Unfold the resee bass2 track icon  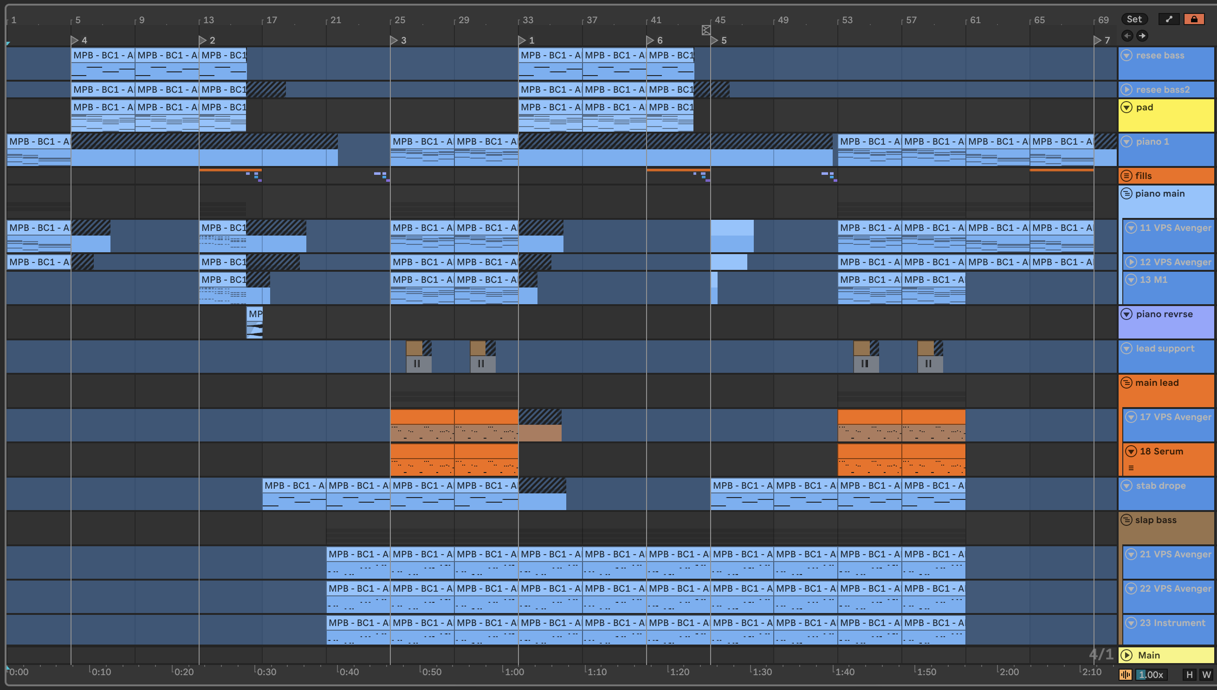tap(1126, 89)
